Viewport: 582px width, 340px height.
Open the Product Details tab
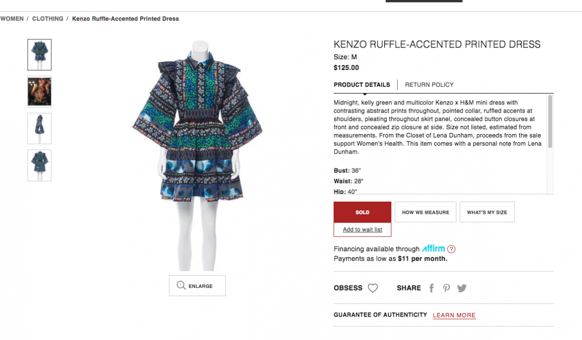tap(362, 85)
